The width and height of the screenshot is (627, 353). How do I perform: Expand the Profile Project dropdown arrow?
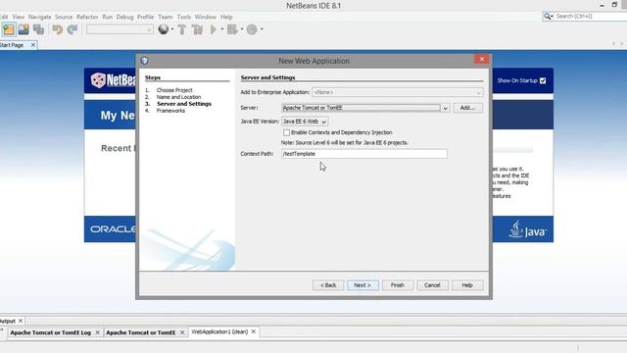point(262,29)
